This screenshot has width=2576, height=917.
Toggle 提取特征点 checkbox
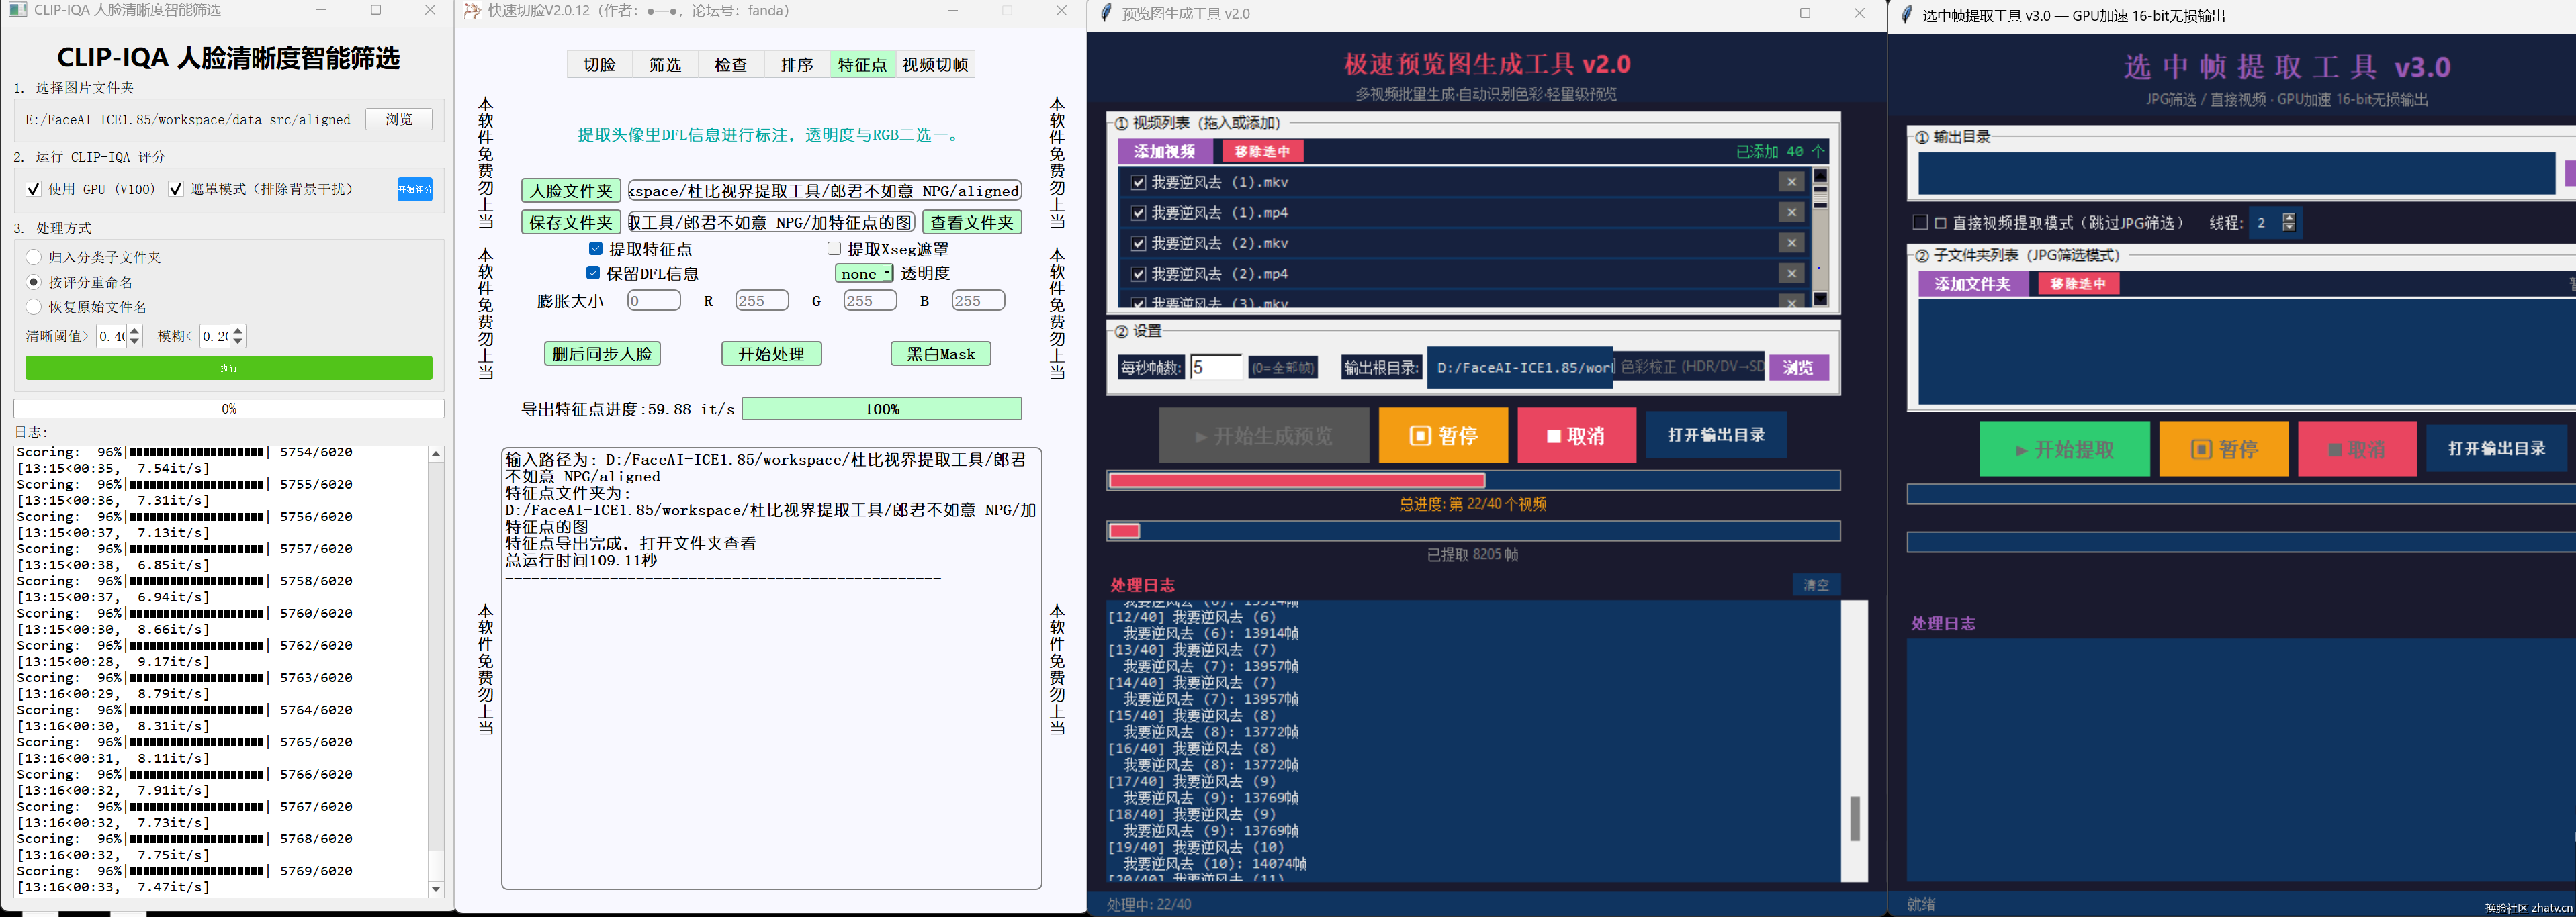(x=596, y=249)
